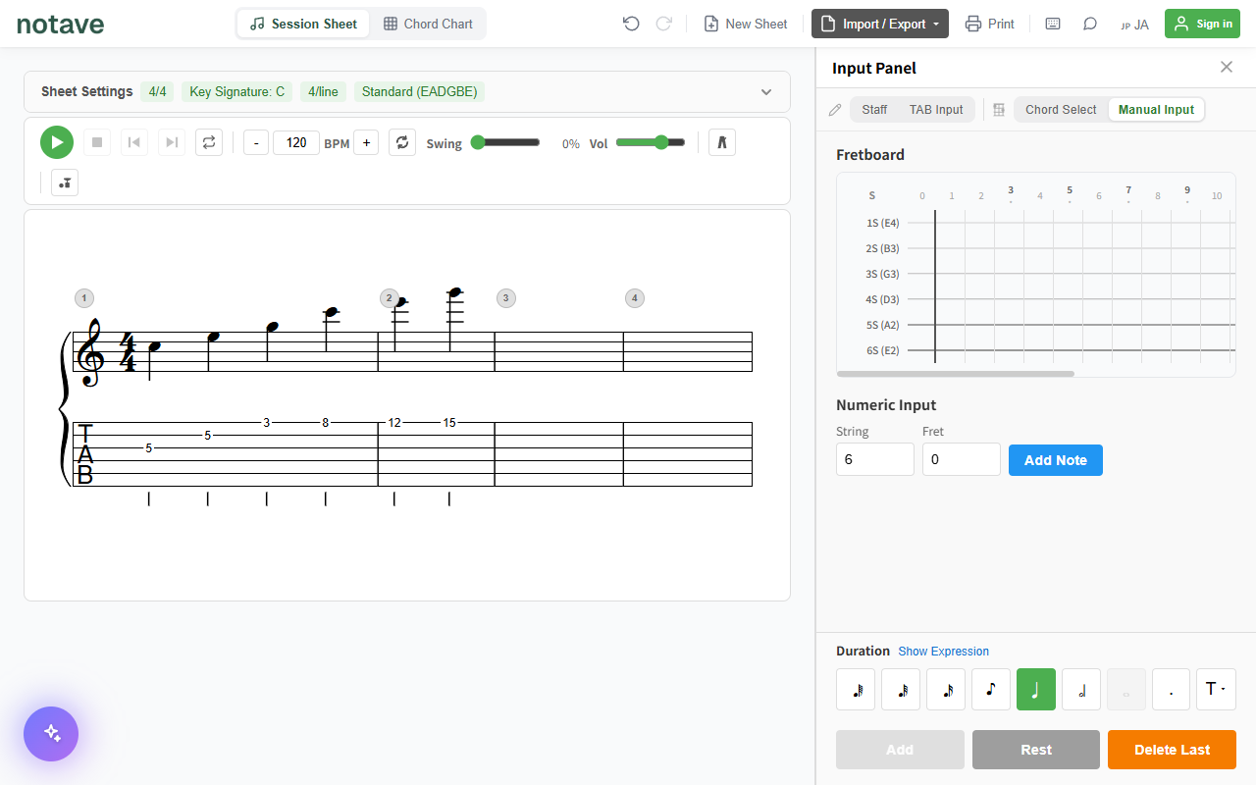Viewport: 1256px width, 785px height.
Task: Adjust the Swing slider
Action: click(x=505, y=142)
